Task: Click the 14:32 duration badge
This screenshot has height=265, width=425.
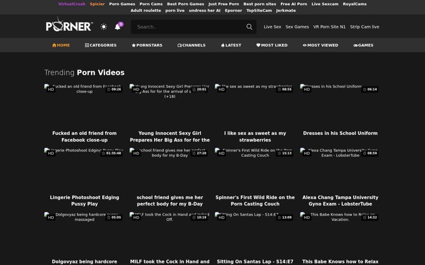Action: tap(370, 217)
